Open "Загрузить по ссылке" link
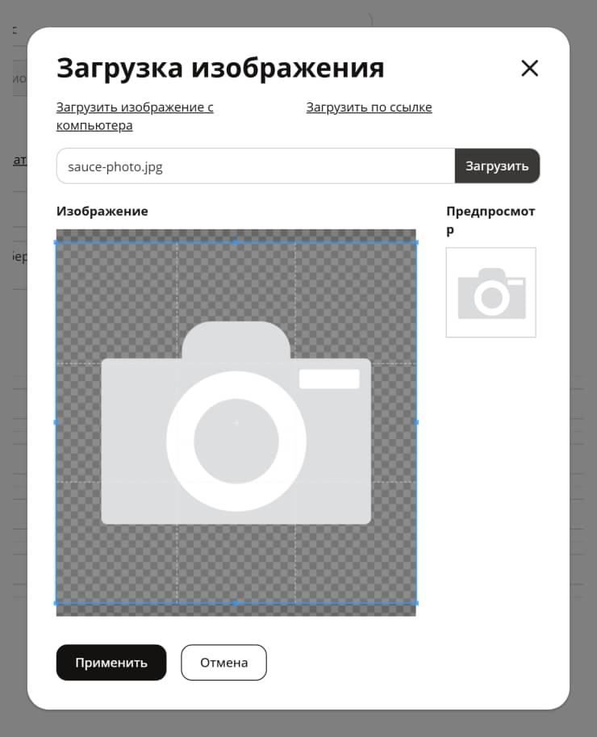The height and width of the screenshot is (737, 597). [x=369, y=107]
